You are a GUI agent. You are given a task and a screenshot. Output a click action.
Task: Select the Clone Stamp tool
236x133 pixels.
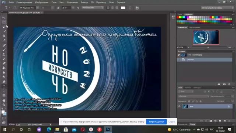[4, 54]
